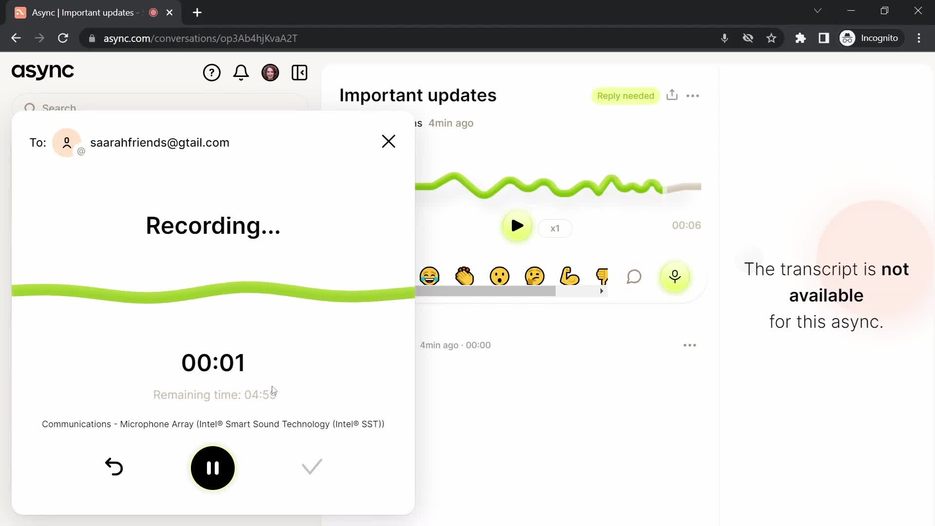
Task: Toggle the notification bell icon
Action: (241, 71)
